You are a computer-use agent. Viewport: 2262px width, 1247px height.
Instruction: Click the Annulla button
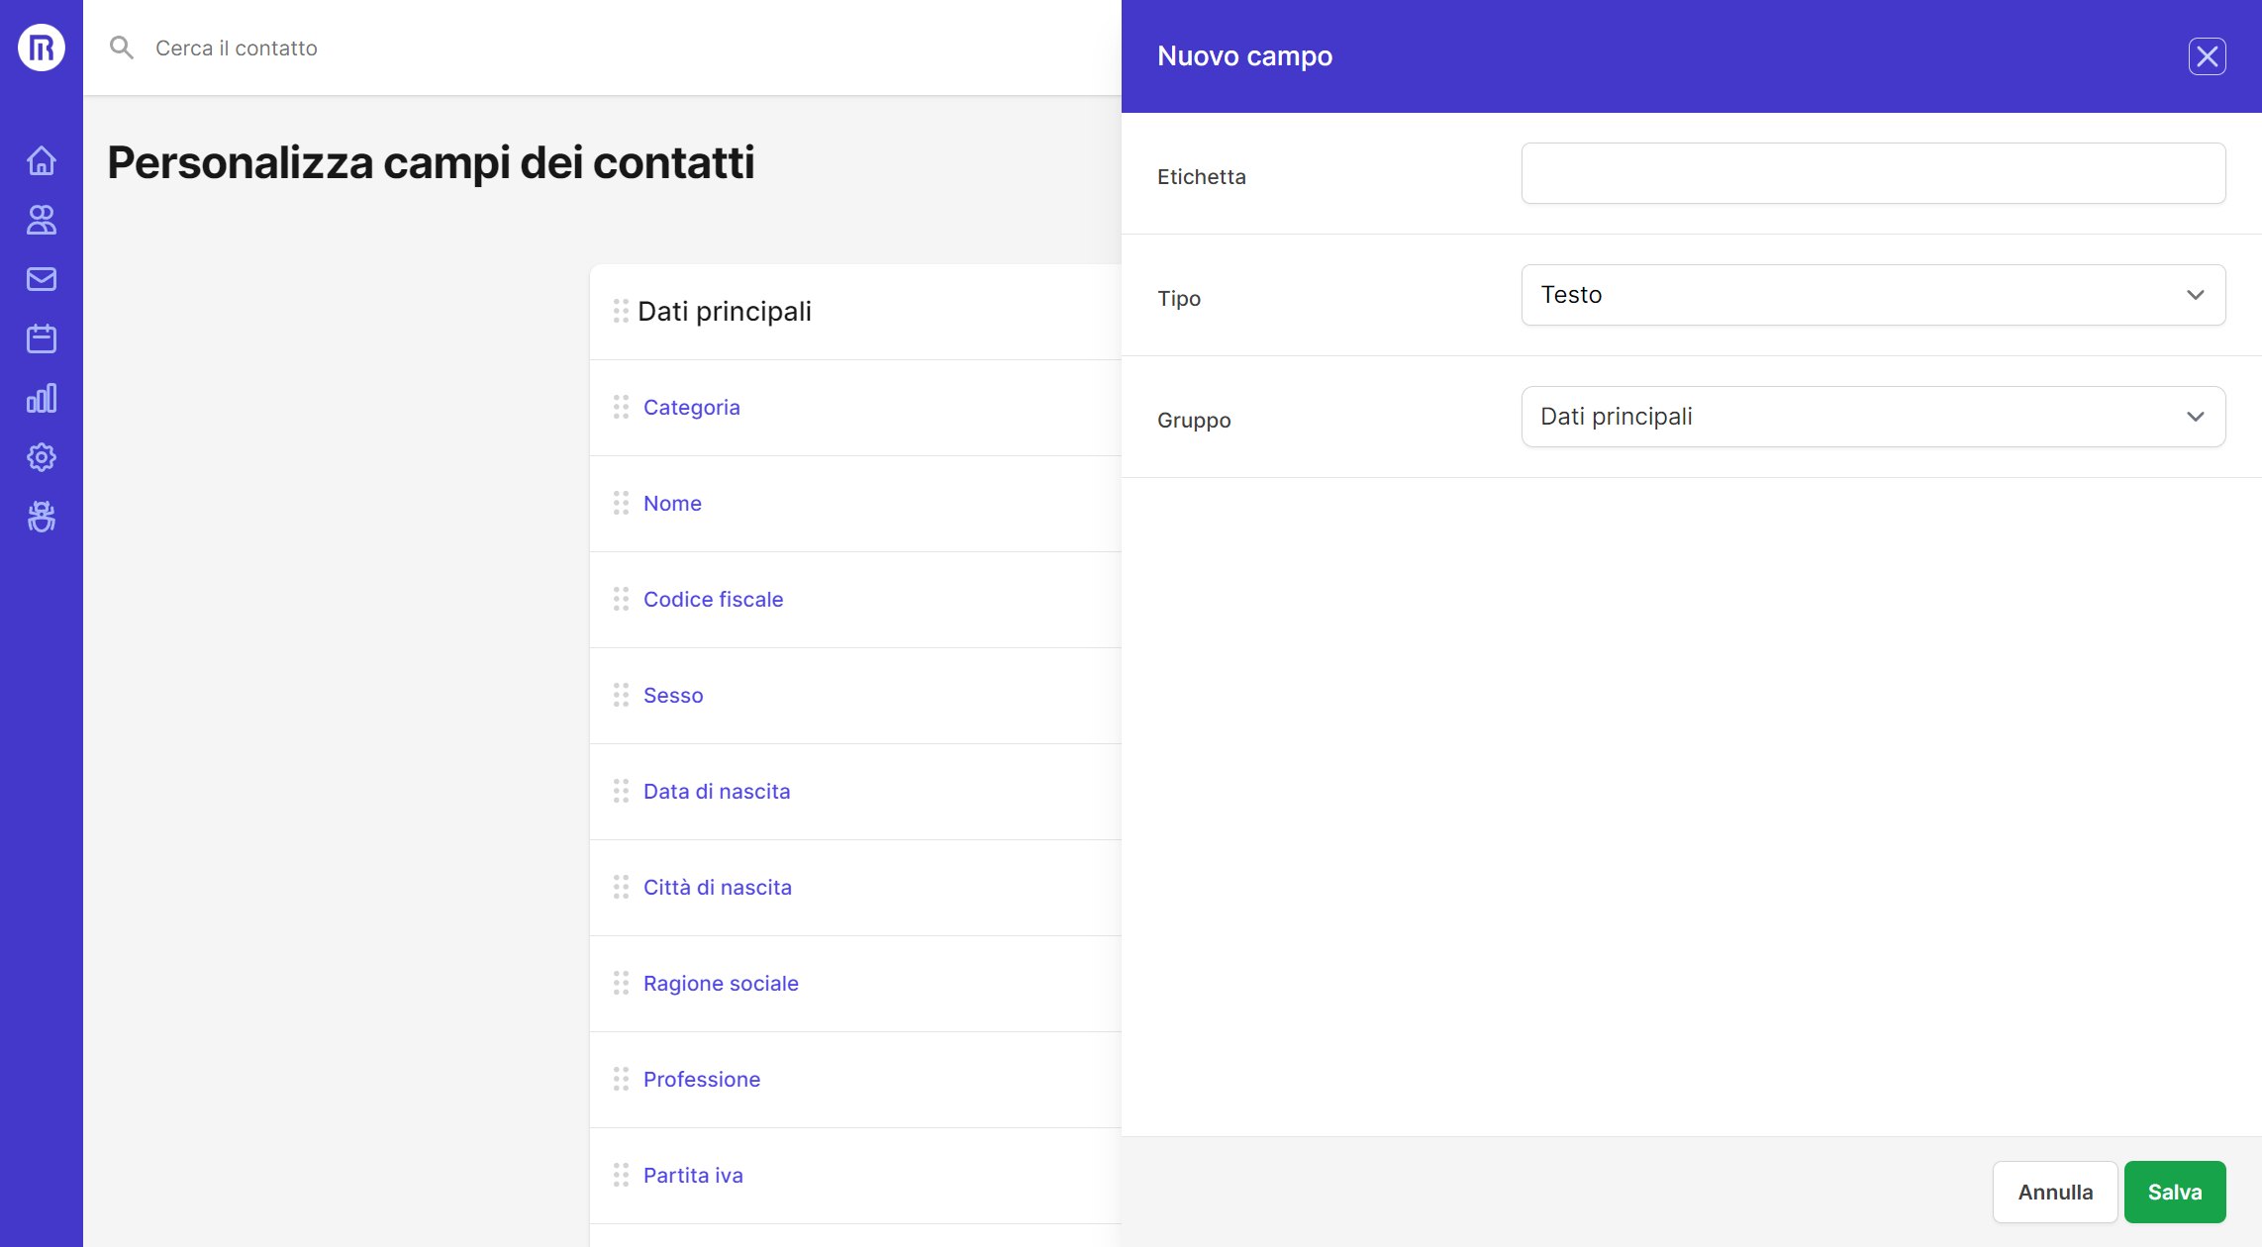tap(2055, 1192)
